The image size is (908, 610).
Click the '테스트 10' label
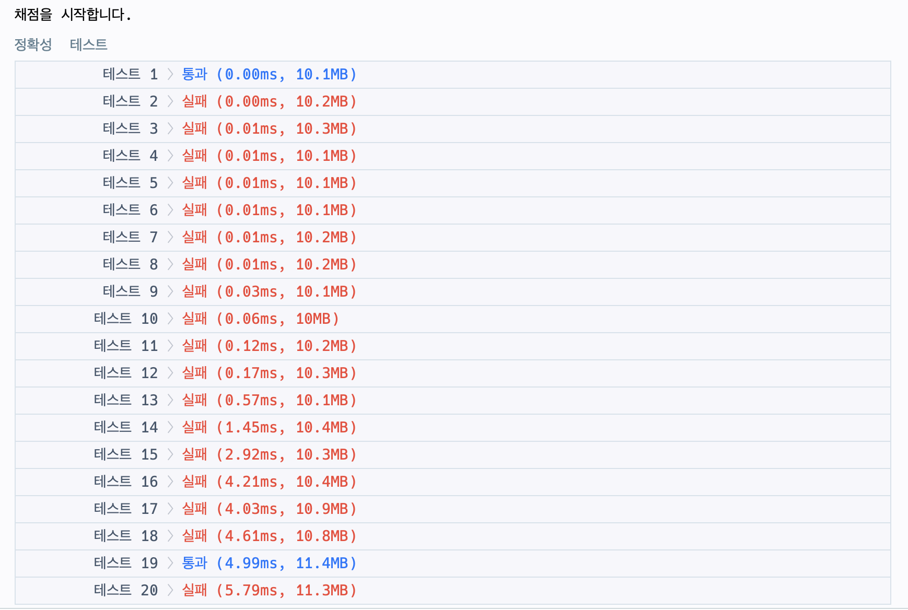click(126, 319)
